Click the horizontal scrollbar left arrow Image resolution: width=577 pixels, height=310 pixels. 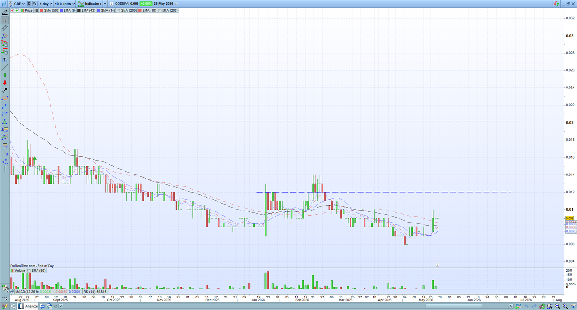click(x=61, y=306)
